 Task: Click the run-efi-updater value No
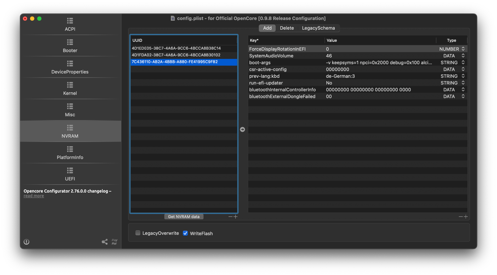coord(329,83)
